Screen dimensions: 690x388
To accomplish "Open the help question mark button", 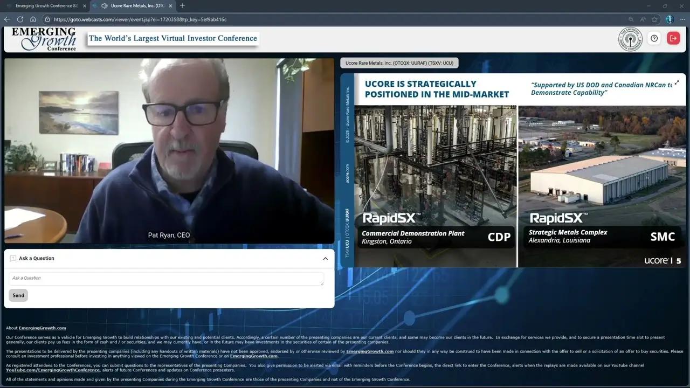I will [654, 38].
